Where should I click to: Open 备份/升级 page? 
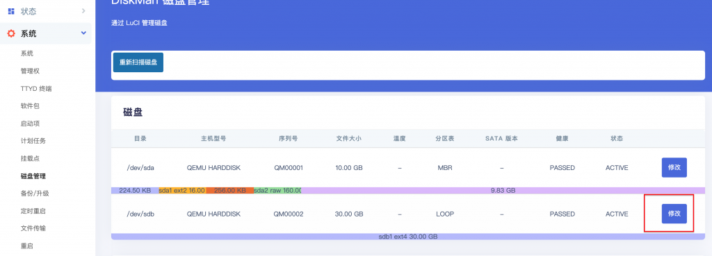[35, 194]
